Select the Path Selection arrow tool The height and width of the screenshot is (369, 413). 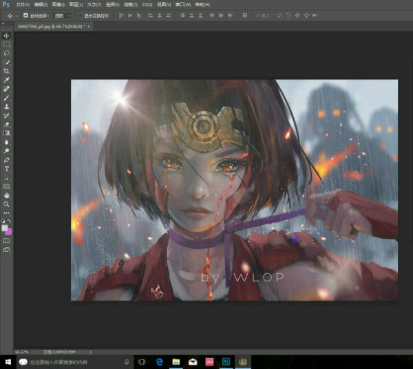coord(6,178)
